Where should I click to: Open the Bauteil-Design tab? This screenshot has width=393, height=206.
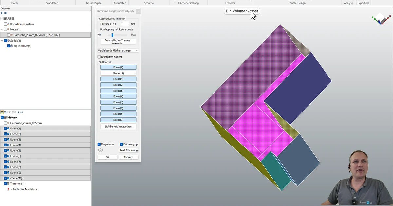pyautogui.click(x=297, y=3)
